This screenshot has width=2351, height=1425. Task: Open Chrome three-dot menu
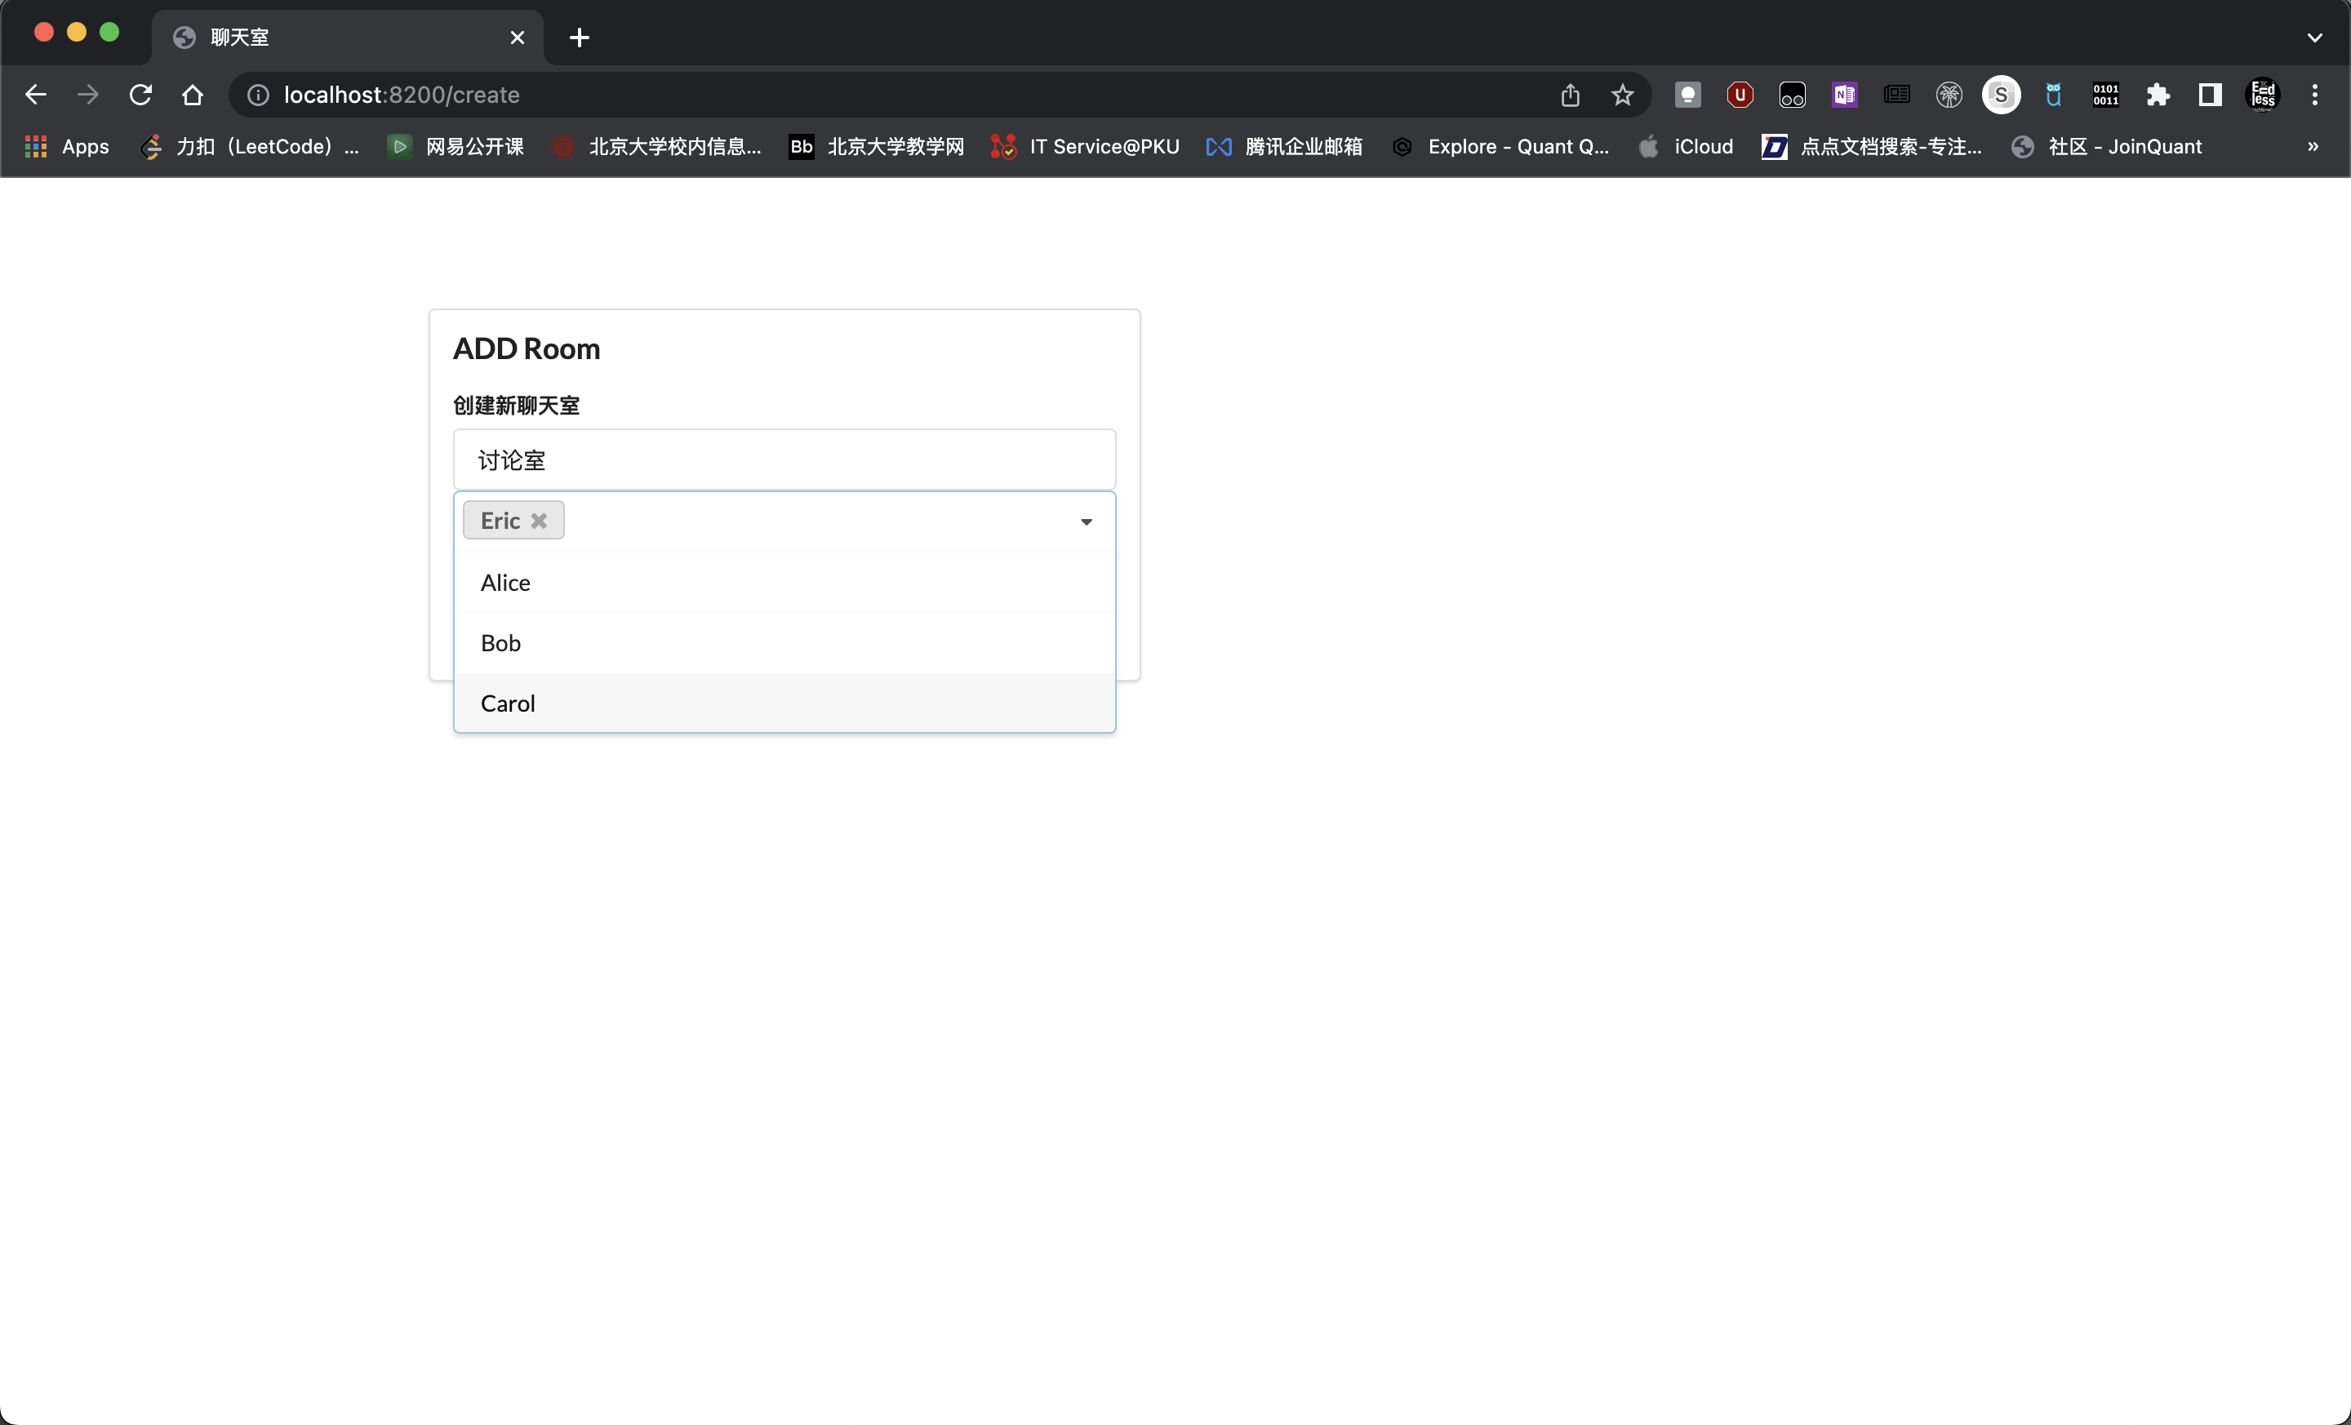[2315, 95]
